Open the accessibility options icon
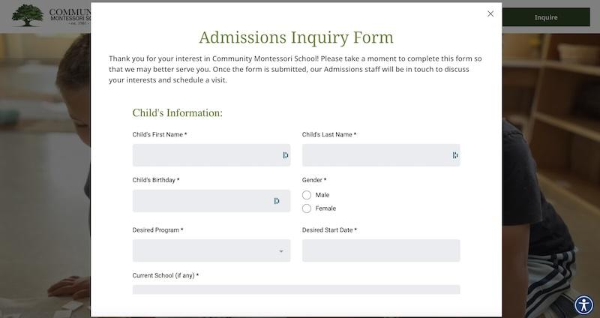The width and height of the screenshot is (600, 318). [583, 304]
